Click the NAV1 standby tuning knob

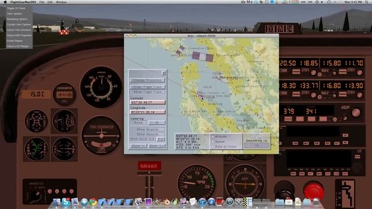point(360,73)
